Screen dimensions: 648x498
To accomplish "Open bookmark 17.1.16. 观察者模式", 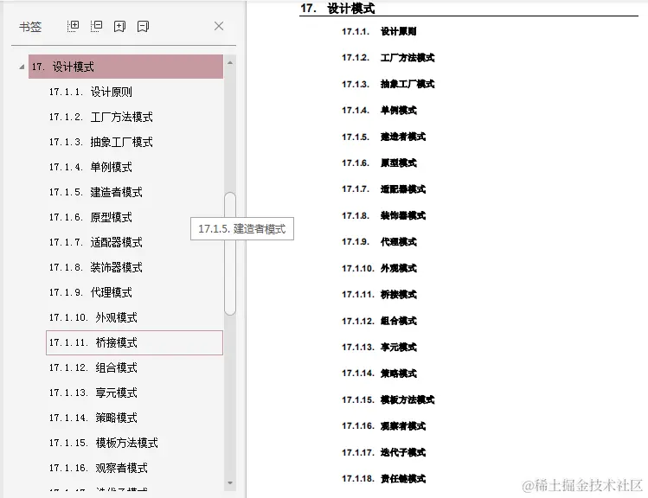I will tap(99, 468).
